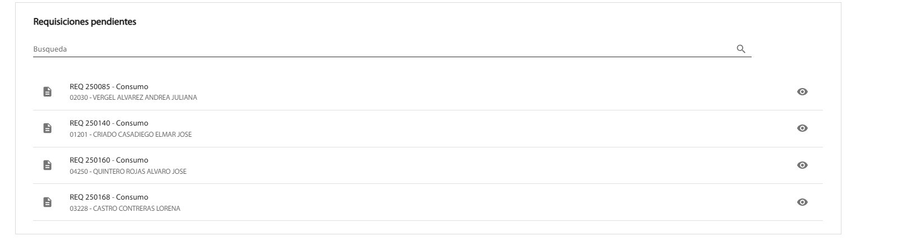This screenshot has width=906, height=245.
Task: Click the document icon for REQ 250085
Action: pyautogui.click(x=48, y=92)
